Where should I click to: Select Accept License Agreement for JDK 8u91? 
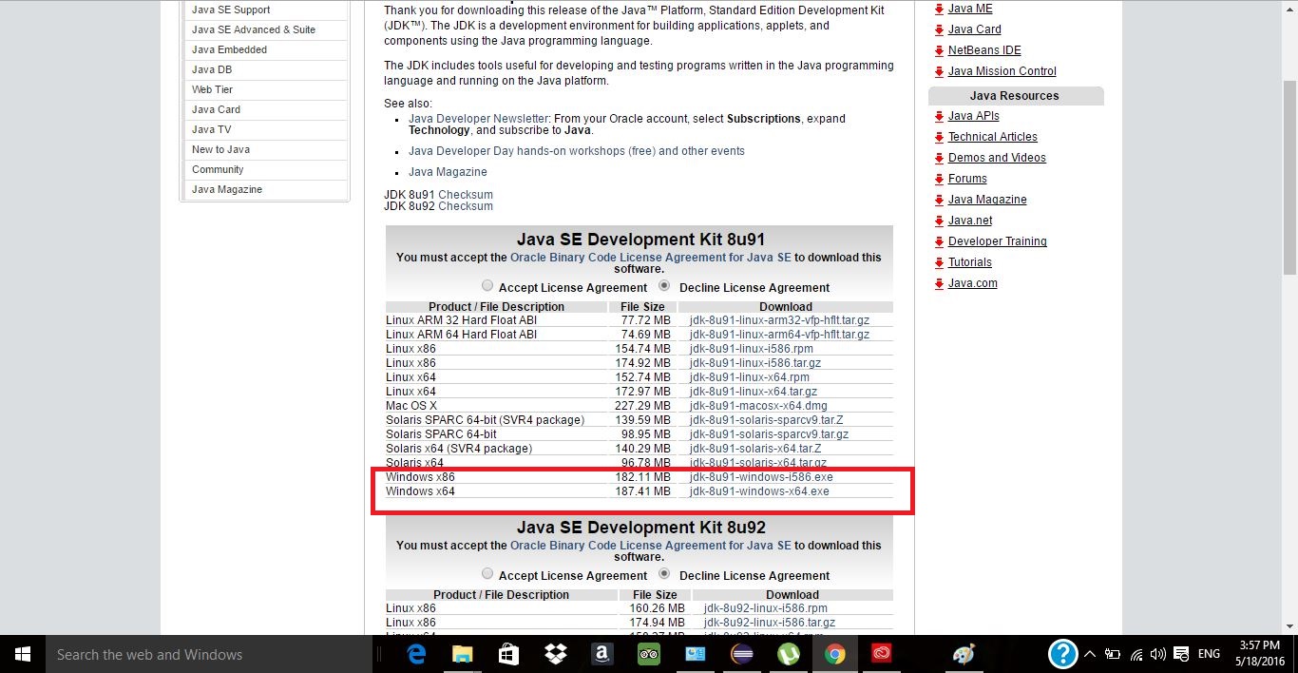coord(487,285)
